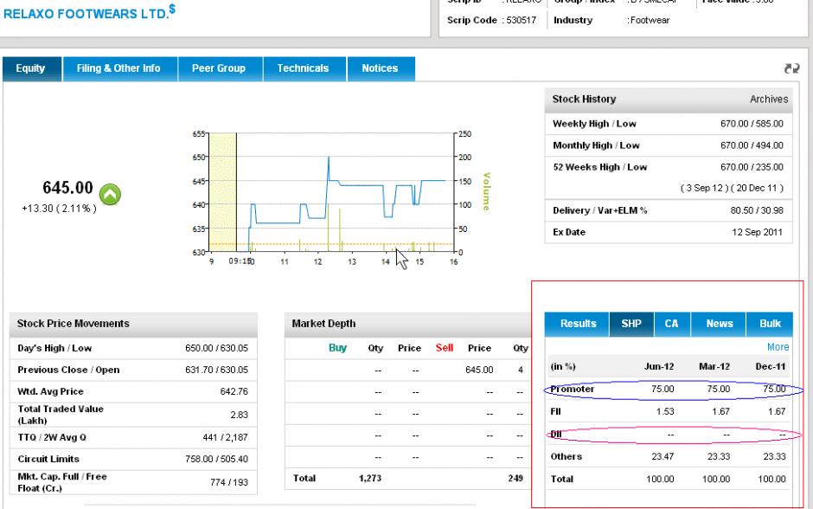Viewport: 813px width, 509px height.
Task: Click the Weekly High / Low row label
Action: [594, 124]
